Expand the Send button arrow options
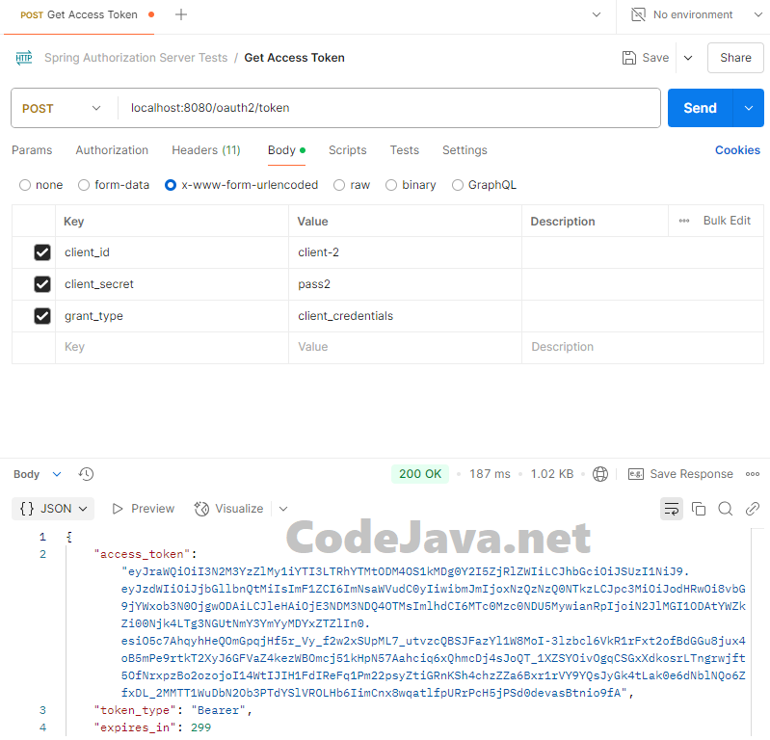Viewport: 770px width, 740px height. pos(749,108)
